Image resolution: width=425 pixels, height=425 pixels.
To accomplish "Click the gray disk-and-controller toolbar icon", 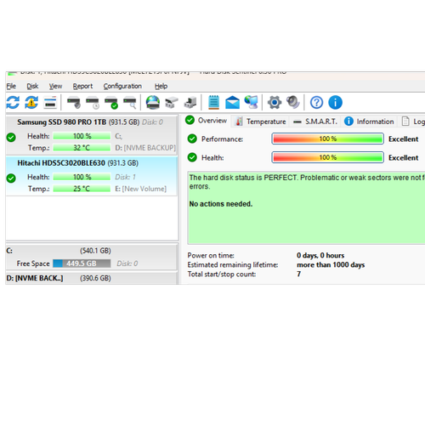I will point(172,103).
